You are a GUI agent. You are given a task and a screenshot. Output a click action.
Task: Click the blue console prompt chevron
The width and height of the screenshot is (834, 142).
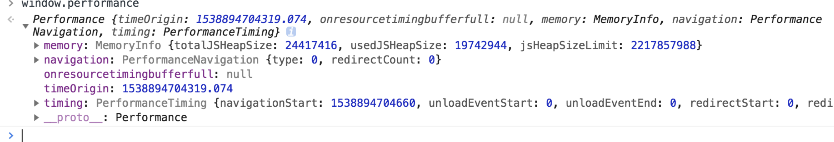tap(11, 135)
